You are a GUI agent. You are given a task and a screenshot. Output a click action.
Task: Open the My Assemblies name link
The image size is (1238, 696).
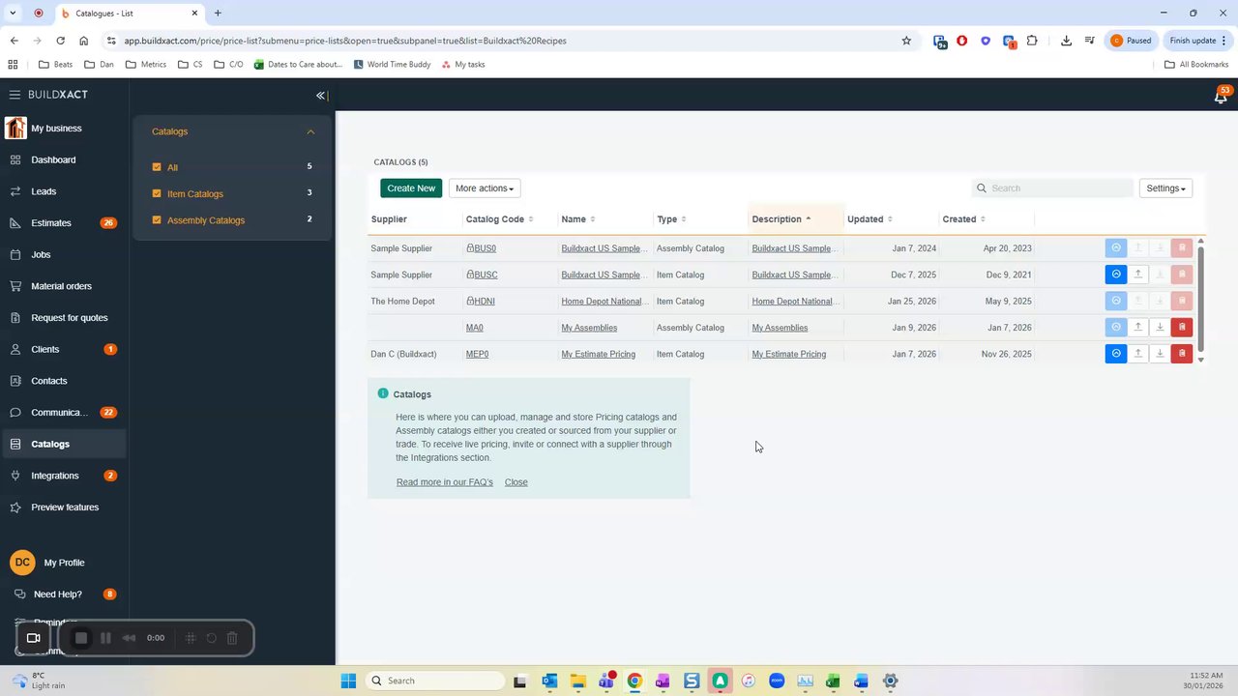[x=589, y=328]
